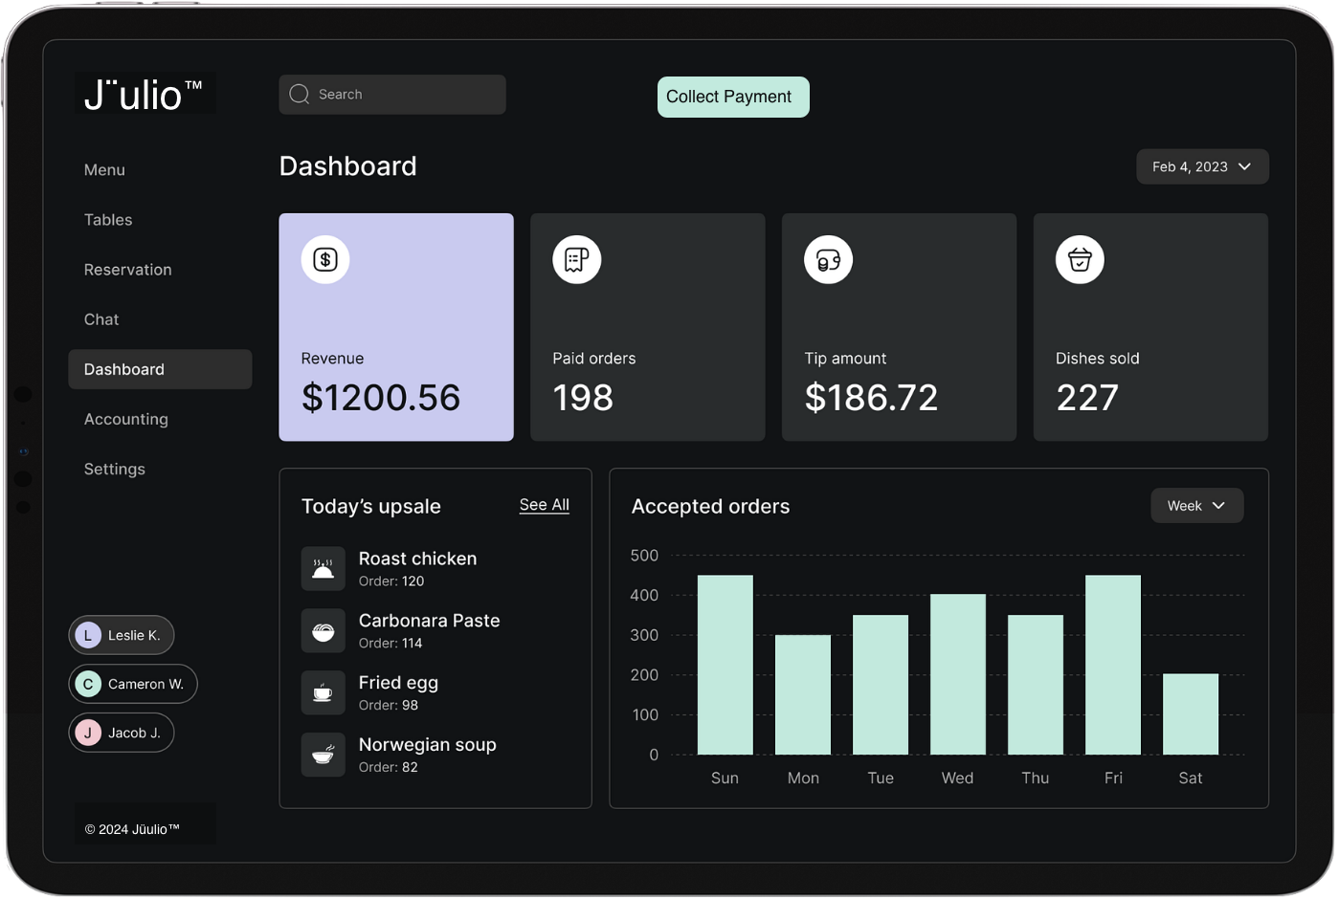Click the Carbonara Paste bowl icon
Screen dimensions: 1339x899
point(324,631)
